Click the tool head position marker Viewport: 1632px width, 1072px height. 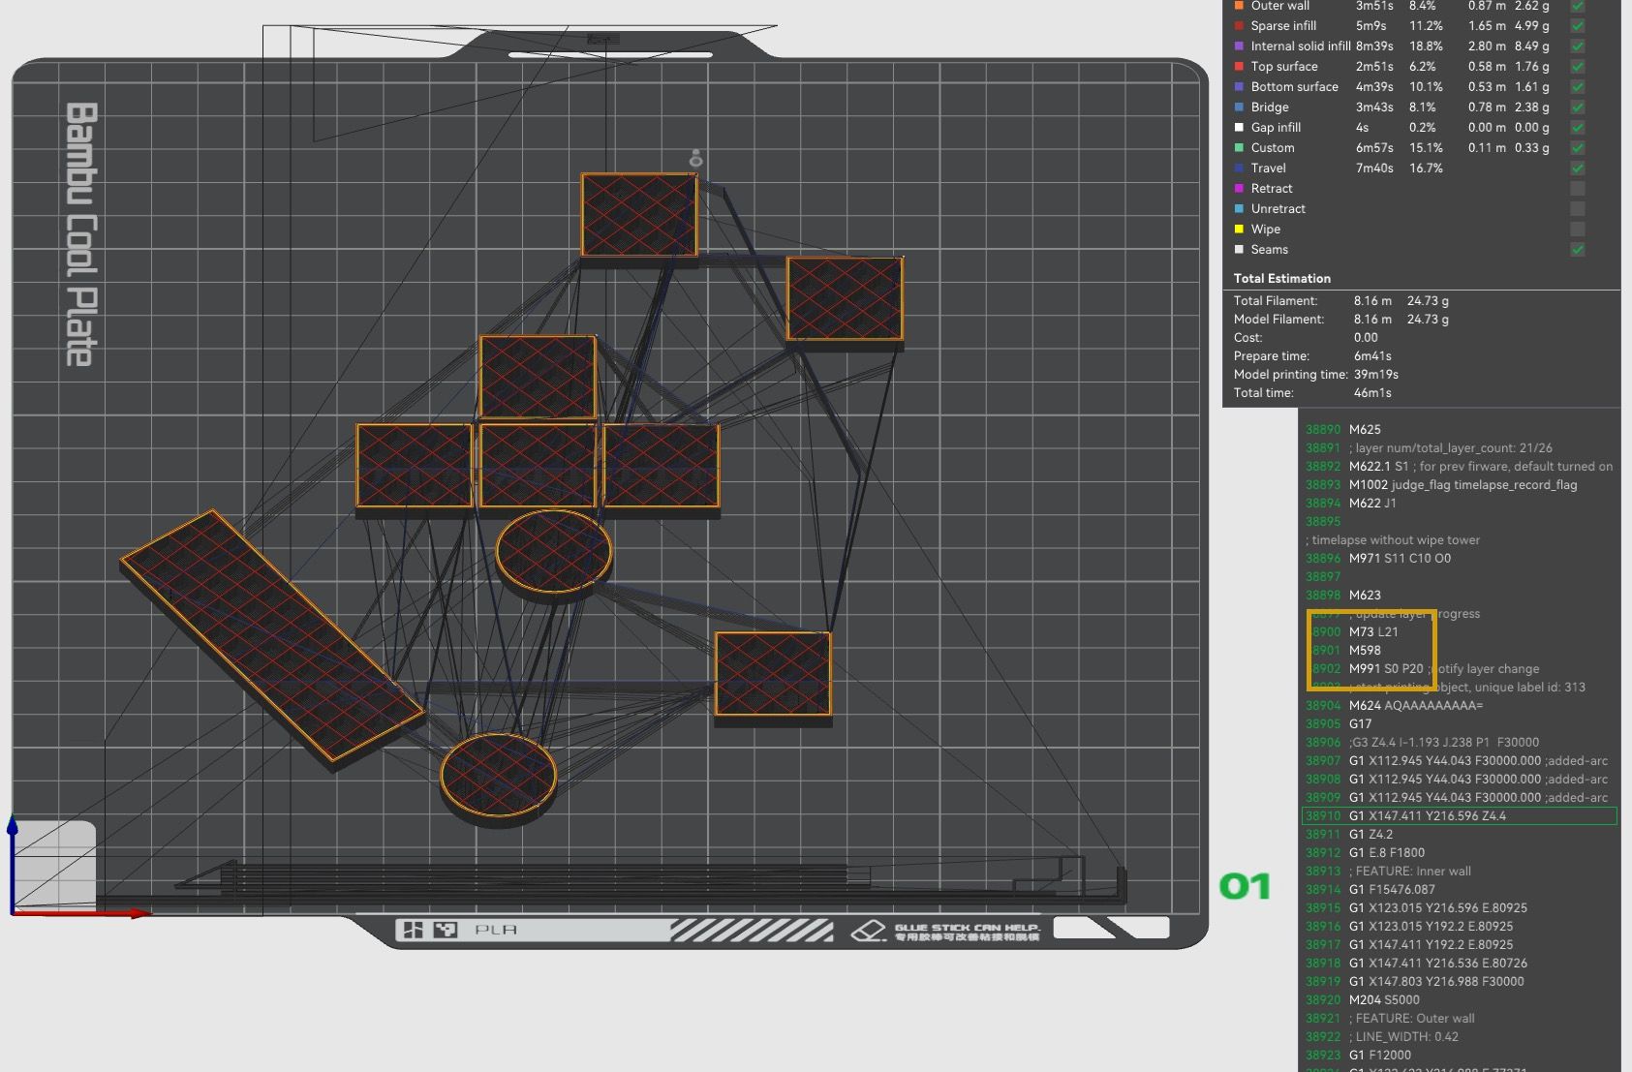[x=695, y=158]
